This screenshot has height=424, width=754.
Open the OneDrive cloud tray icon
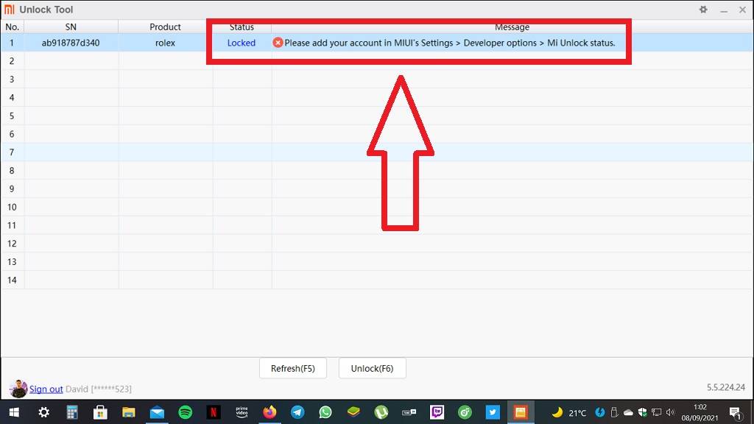click(x=628, y=412)
